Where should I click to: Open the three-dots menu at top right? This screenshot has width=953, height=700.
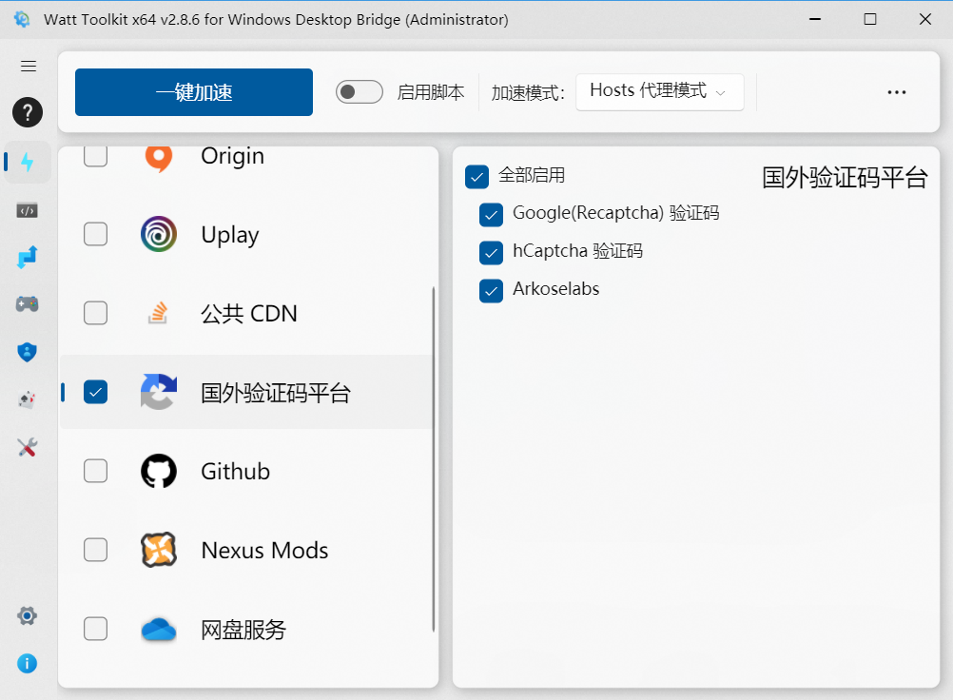tap(896, 91)
